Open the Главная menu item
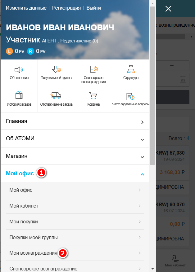 [75, 121]
